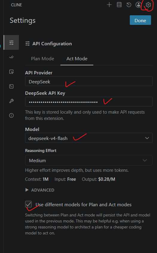Select API Configuration sliders sidebar icon
The height and width of the screenshot is (253, 157).
pos(11,43)
